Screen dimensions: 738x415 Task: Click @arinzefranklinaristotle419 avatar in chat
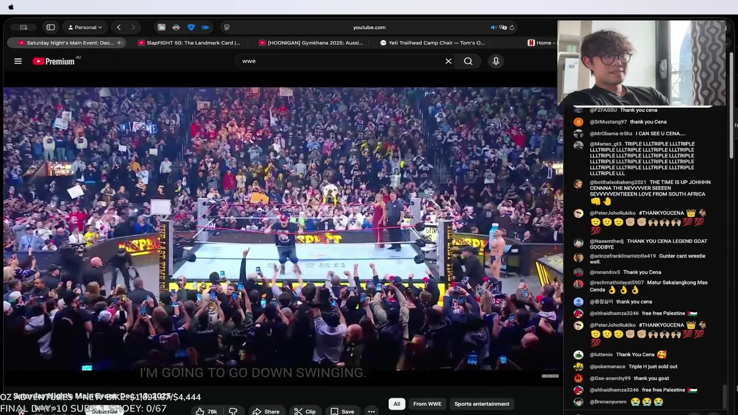[578, 258]
